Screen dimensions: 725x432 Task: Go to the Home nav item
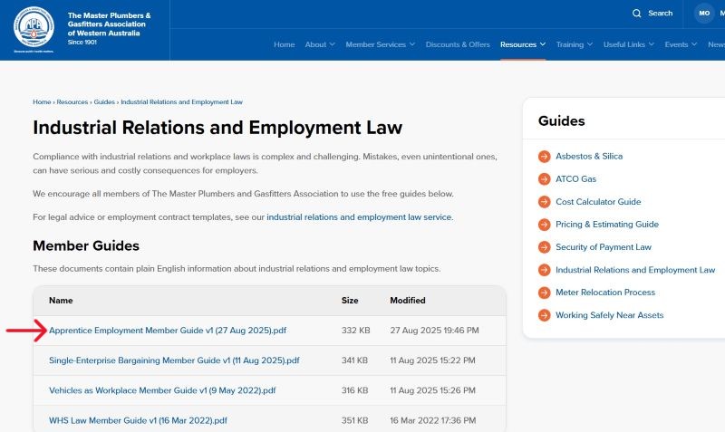pos(284,44)
